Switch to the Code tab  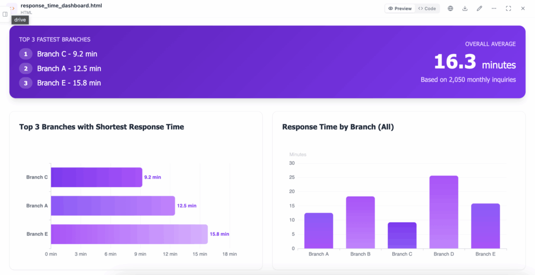(427, 8)
